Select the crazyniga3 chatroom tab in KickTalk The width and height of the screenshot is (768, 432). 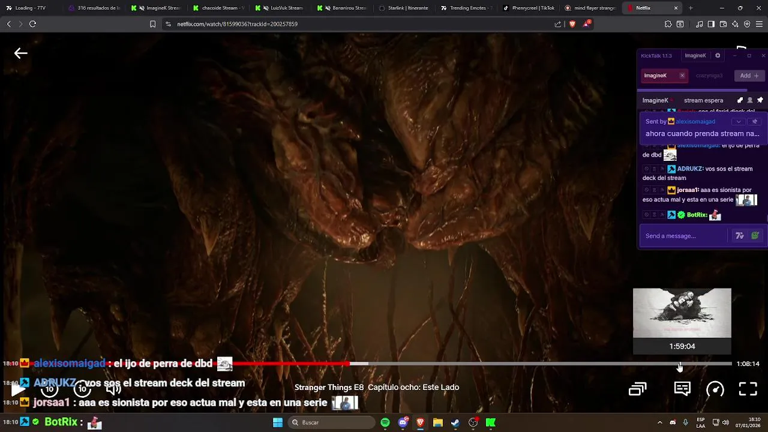pos(709,76)
